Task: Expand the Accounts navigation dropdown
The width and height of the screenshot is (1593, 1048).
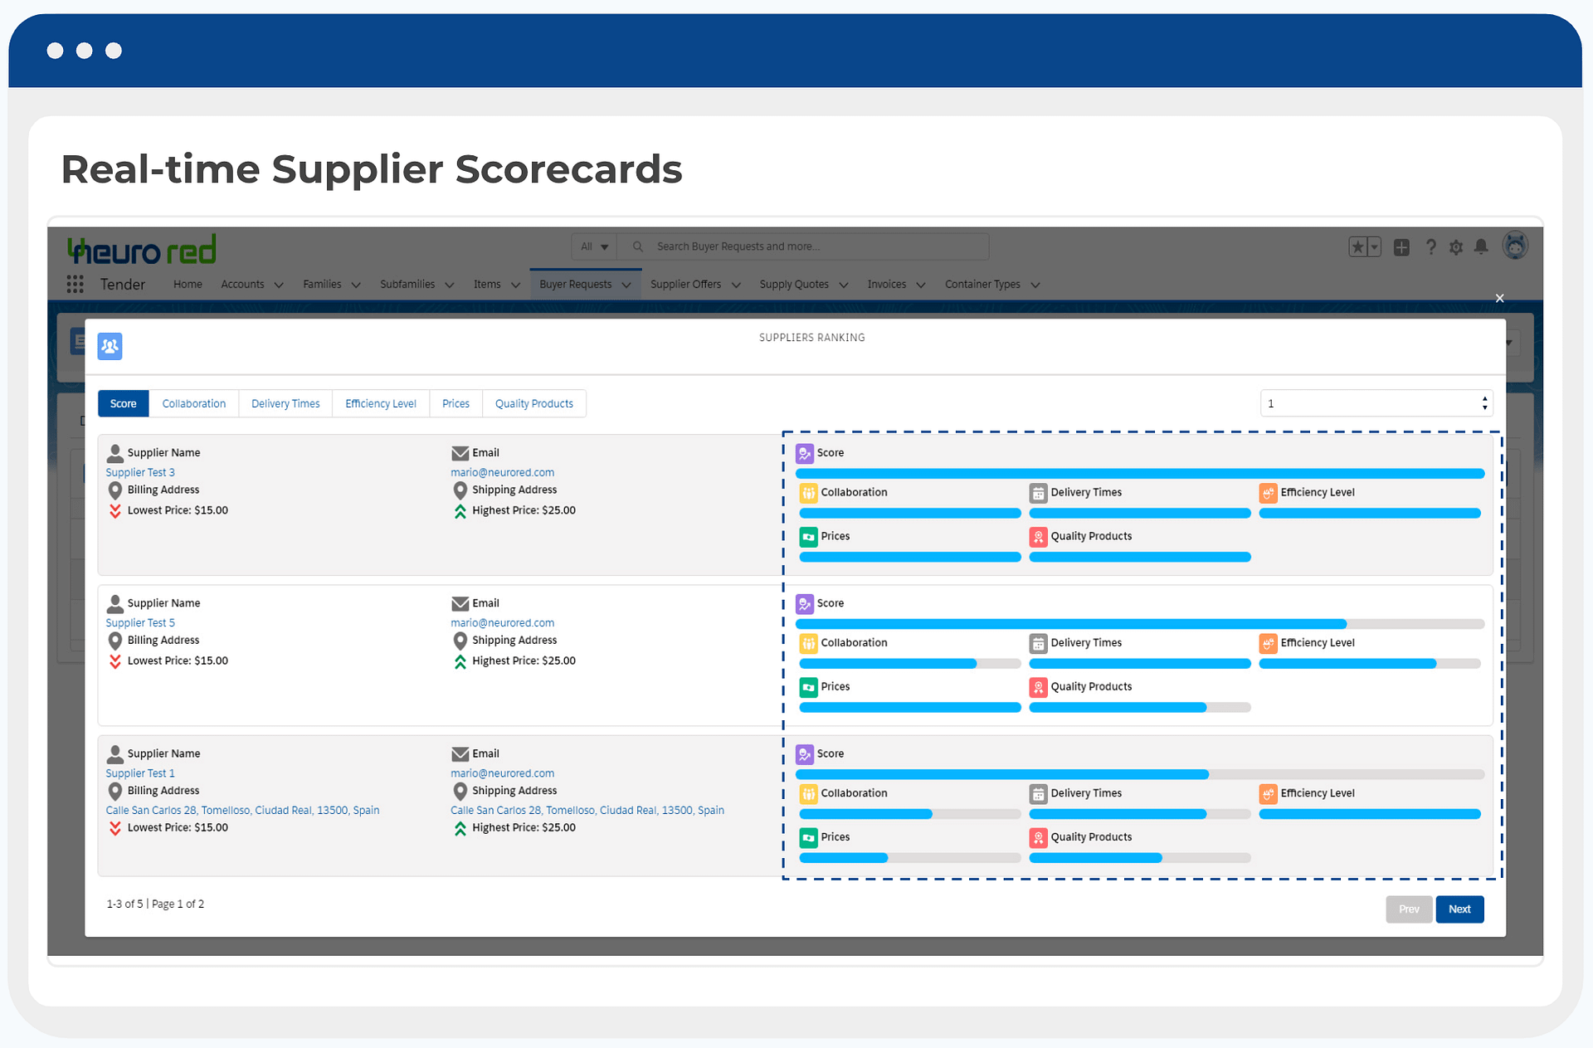Action: (x=251, y=284)
